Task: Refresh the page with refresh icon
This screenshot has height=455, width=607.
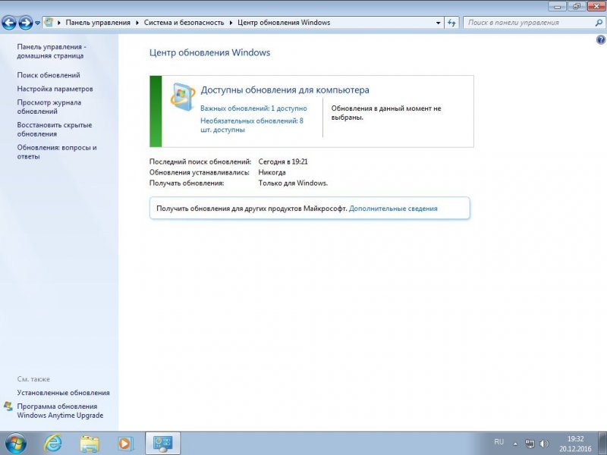Action: [451, 23]
